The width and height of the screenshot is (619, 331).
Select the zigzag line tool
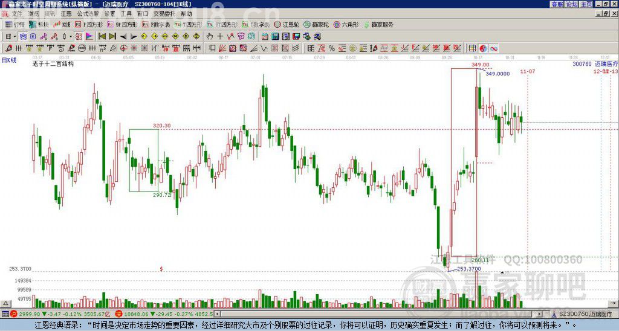264,48
